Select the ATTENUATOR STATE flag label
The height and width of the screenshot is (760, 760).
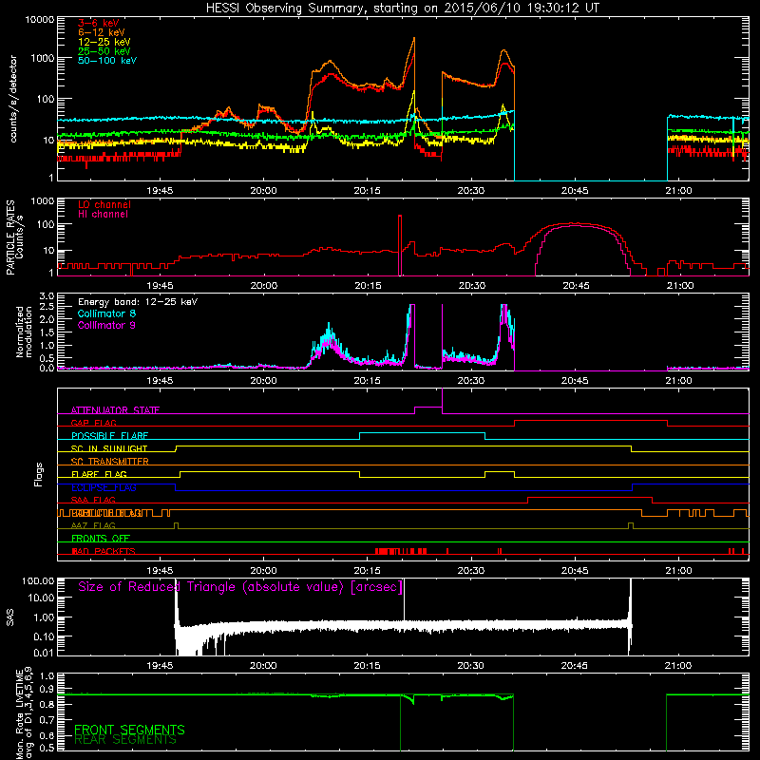(115, 410)
